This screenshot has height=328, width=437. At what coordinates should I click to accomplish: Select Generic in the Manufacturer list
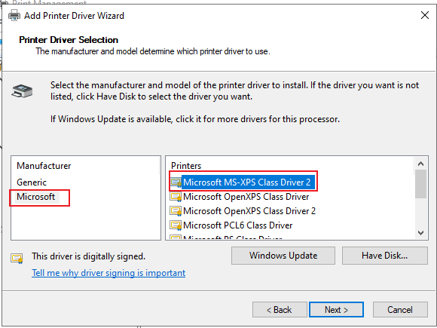32,182
